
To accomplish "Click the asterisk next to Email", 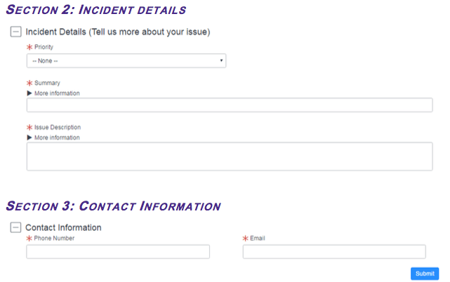I will pos(246,239).
